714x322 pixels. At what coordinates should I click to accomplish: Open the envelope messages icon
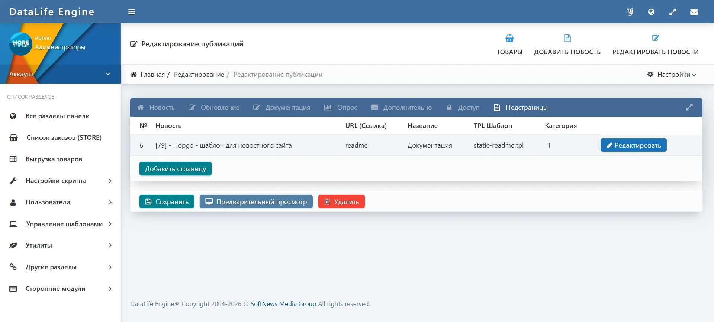694,12
